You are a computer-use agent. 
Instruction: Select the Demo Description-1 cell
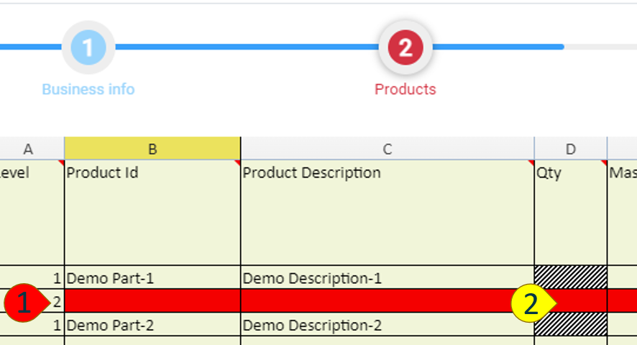[x=388, y=278]
